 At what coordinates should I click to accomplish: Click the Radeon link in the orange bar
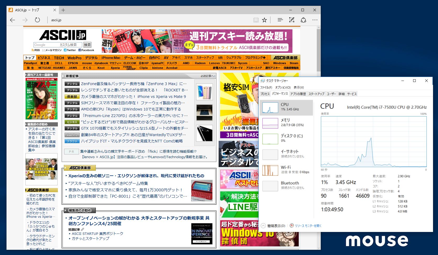200,63
